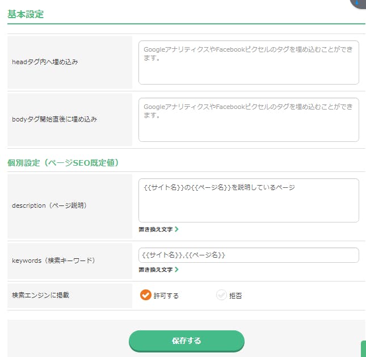This screenshot has height=357, width=366.
Task: Click the green tab at bottom-right edge
Action: point(363,348)
